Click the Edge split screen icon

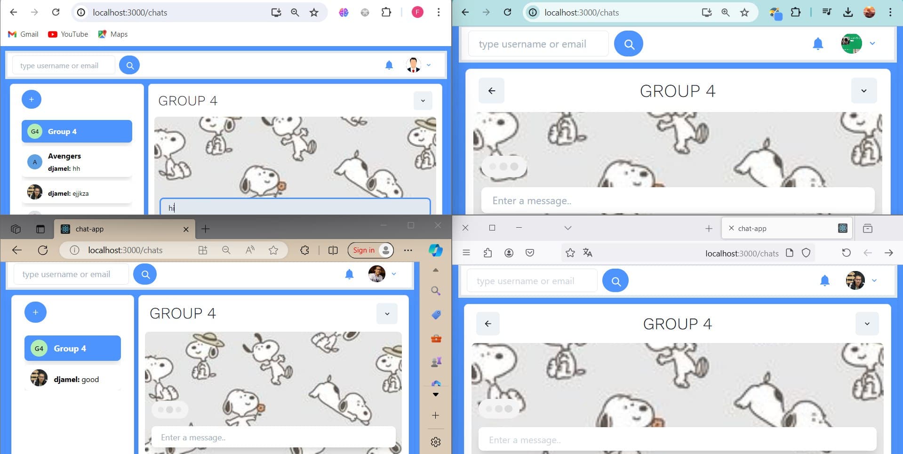(333, 250)
